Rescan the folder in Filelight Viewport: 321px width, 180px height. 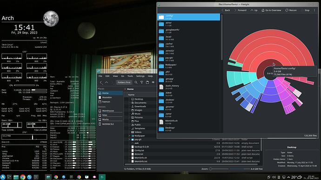(291, 10)
